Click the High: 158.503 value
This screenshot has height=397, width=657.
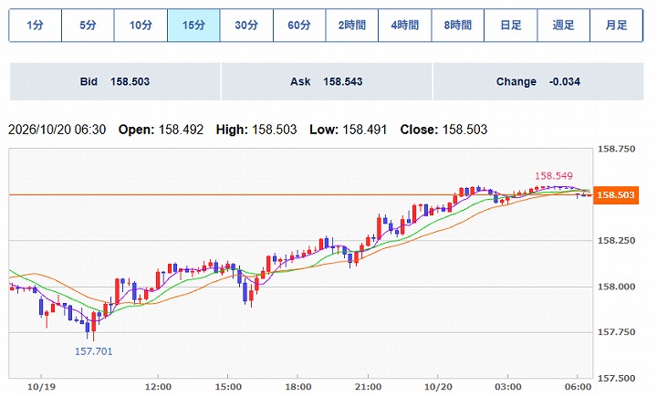click(256, 130)
